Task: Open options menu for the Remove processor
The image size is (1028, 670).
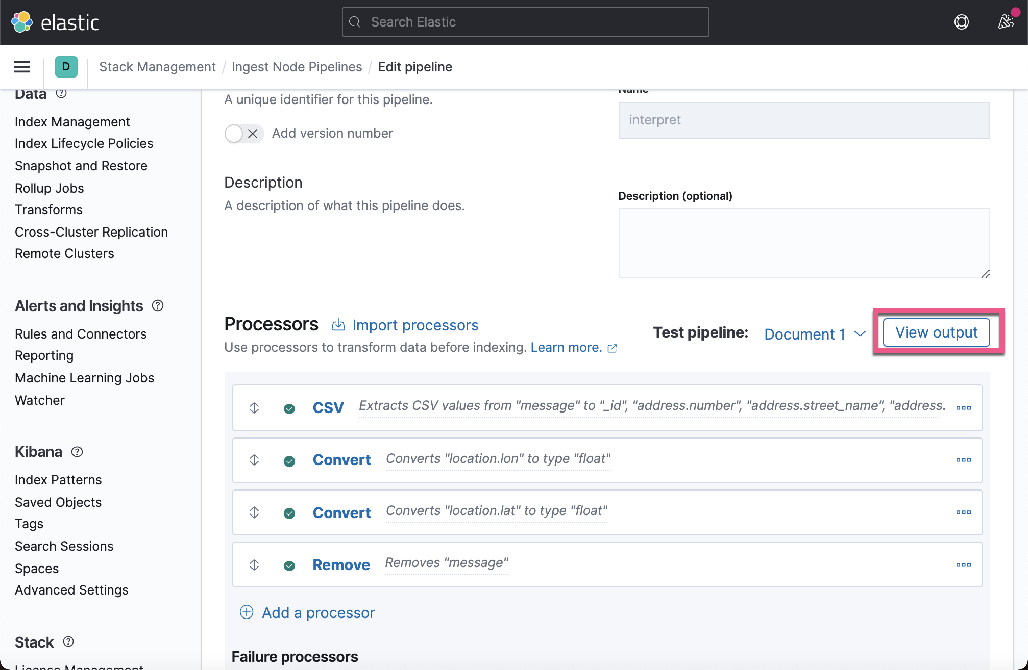Action: 964,564
